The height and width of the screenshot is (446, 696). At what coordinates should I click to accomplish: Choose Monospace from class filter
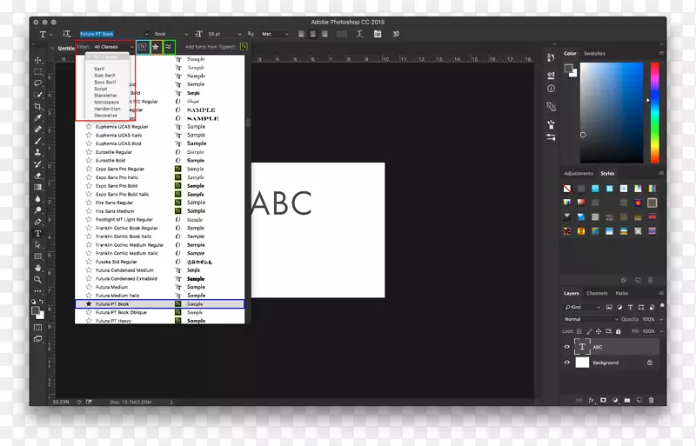(106, 102)
